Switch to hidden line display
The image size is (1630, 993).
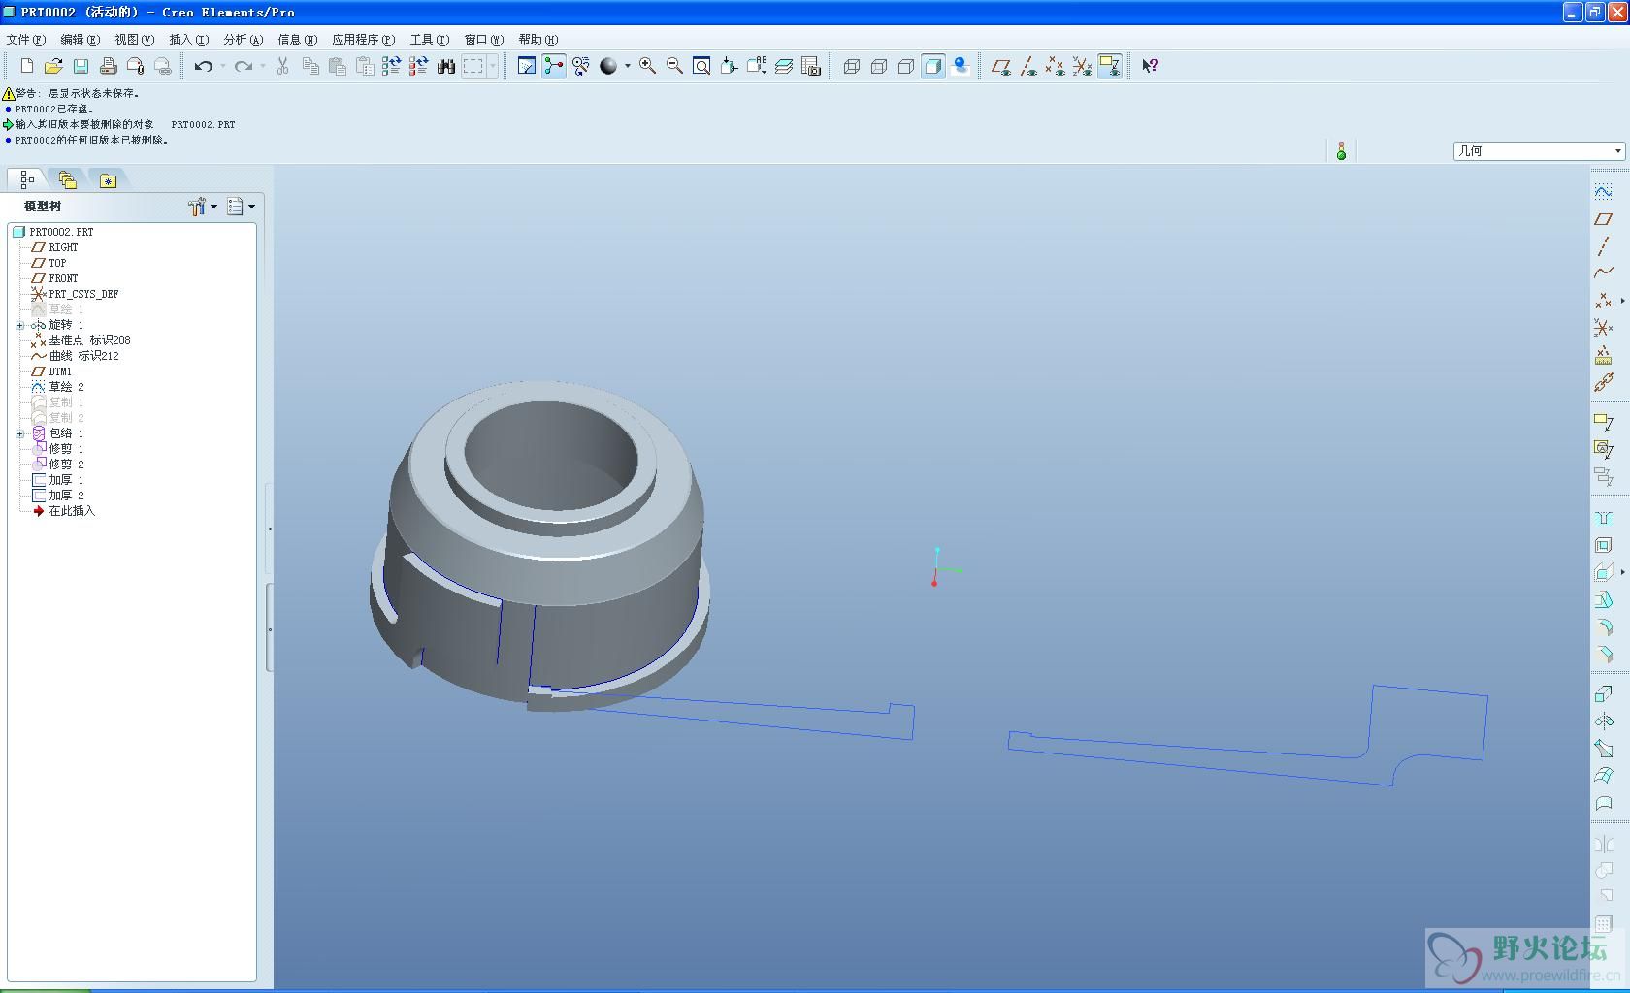tap(878, 66)
